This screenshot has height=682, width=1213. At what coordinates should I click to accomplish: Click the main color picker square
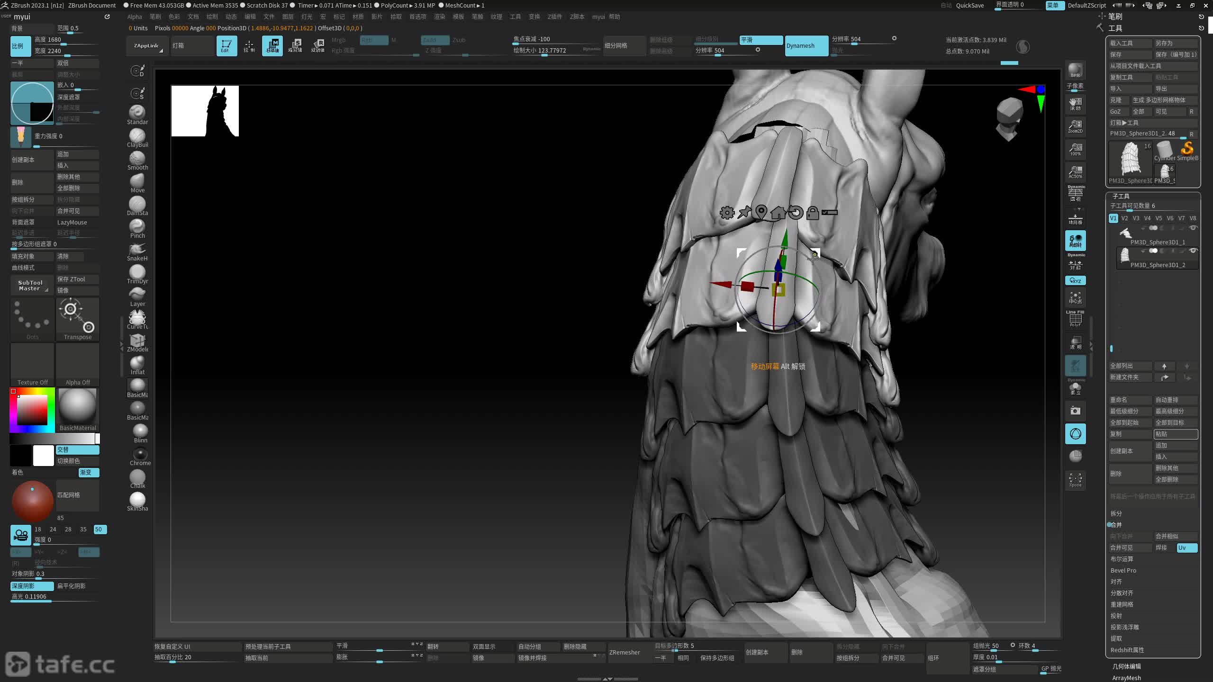click(32, 410)
